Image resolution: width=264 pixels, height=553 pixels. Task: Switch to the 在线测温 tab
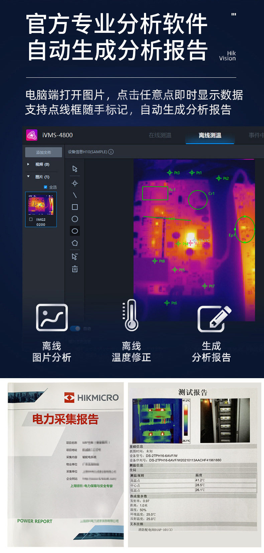(x=160, y=135)
